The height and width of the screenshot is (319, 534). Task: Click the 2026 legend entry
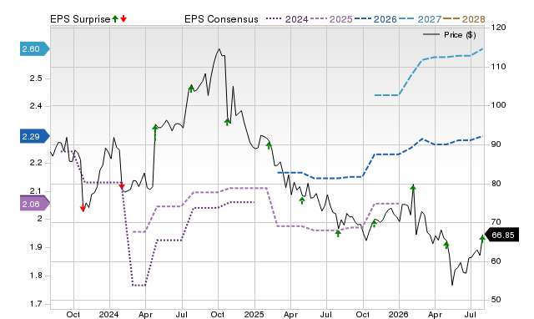pyautogui.click(x=375, y=19)
